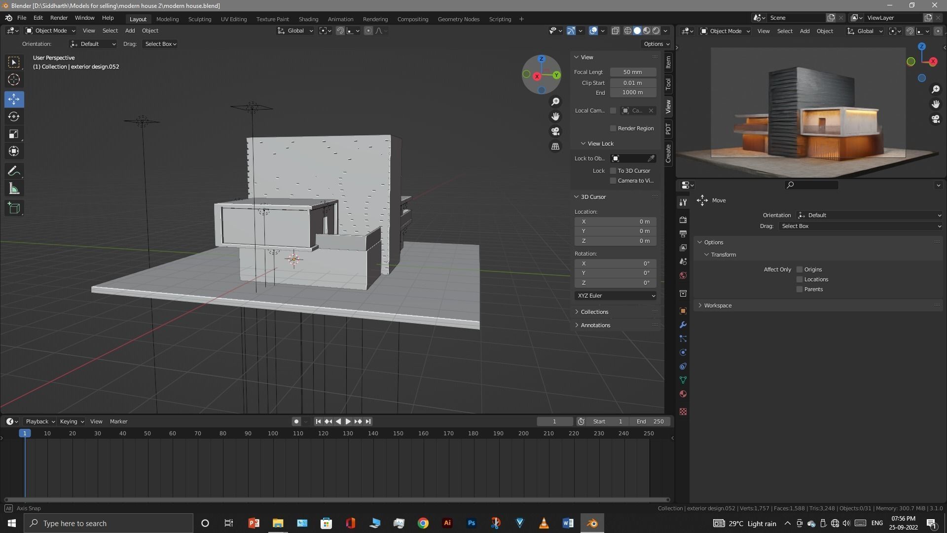947x533 pixels.
Task: Choose the Scale tool
Action: [14, 134]
